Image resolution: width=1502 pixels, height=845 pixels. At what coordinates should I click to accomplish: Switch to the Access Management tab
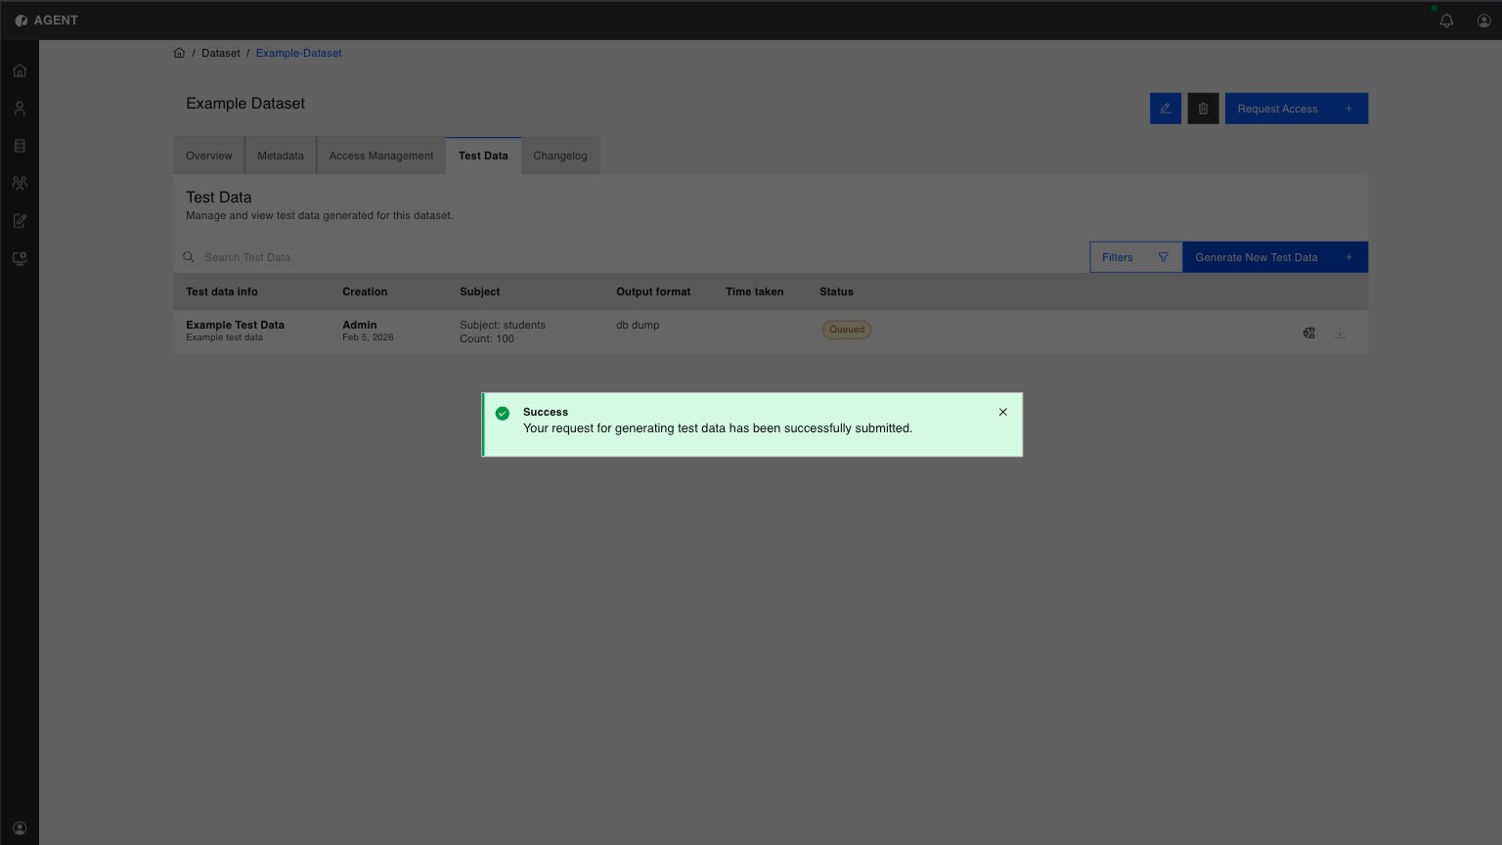(381, 156)
